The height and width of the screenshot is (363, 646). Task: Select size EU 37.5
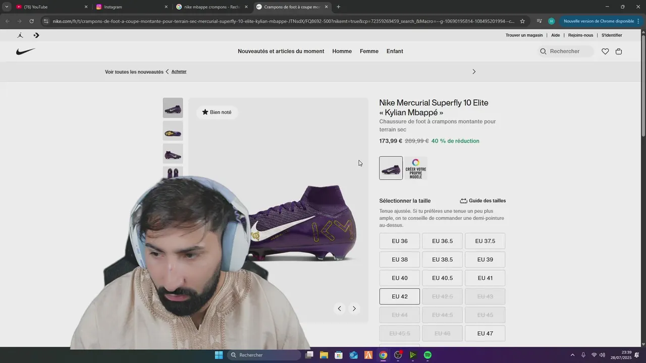click(485, 241)
